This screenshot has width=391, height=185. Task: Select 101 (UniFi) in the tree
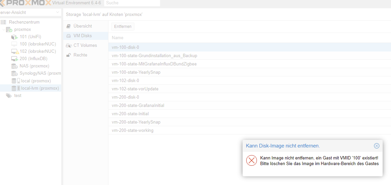(30, 37)
